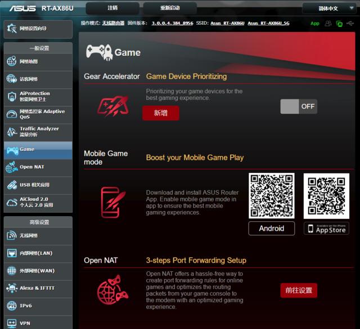
Task: Open VPN settings icon
Action: 12,323
